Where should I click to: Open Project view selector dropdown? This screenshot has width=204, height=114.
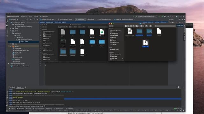click(x=13, y=20)
